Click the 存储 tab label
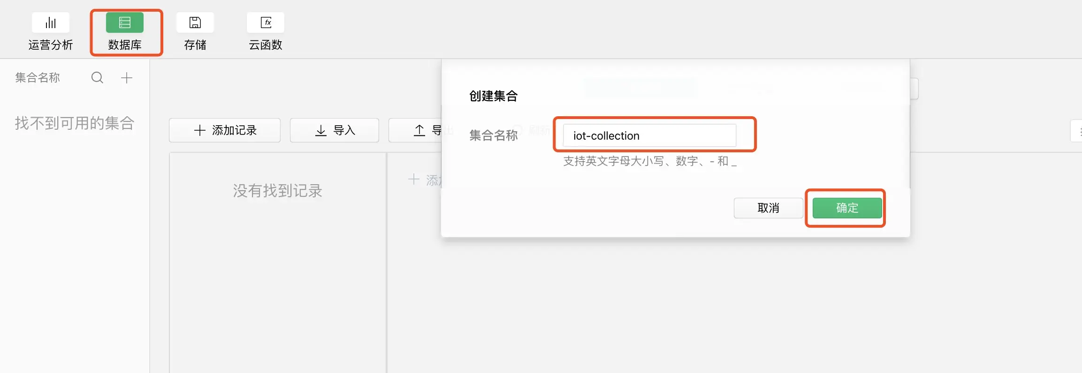Image resolution: width=1082 pixels, height=373 pixels. click(195, 45)
